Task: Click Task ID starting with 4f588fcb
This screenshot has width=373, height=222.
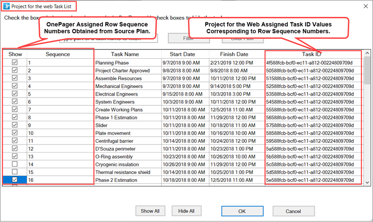Action: click(x=310, y=63)
